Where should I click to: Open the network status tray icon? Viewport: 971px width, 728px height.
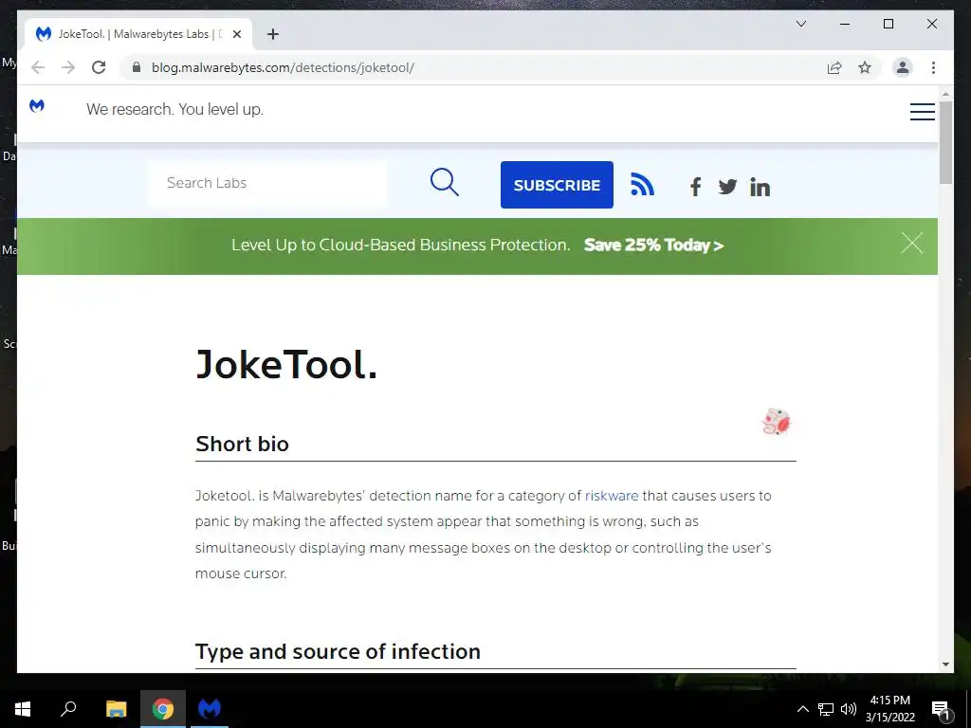pos(826,709)
